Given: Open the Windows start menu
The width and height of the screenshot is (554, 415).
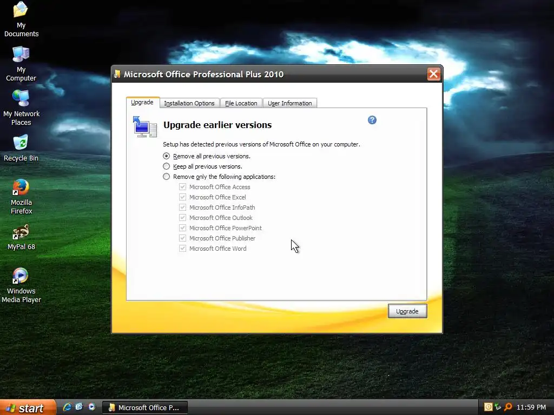Looking at the screenshot, I should pos(28,407).
